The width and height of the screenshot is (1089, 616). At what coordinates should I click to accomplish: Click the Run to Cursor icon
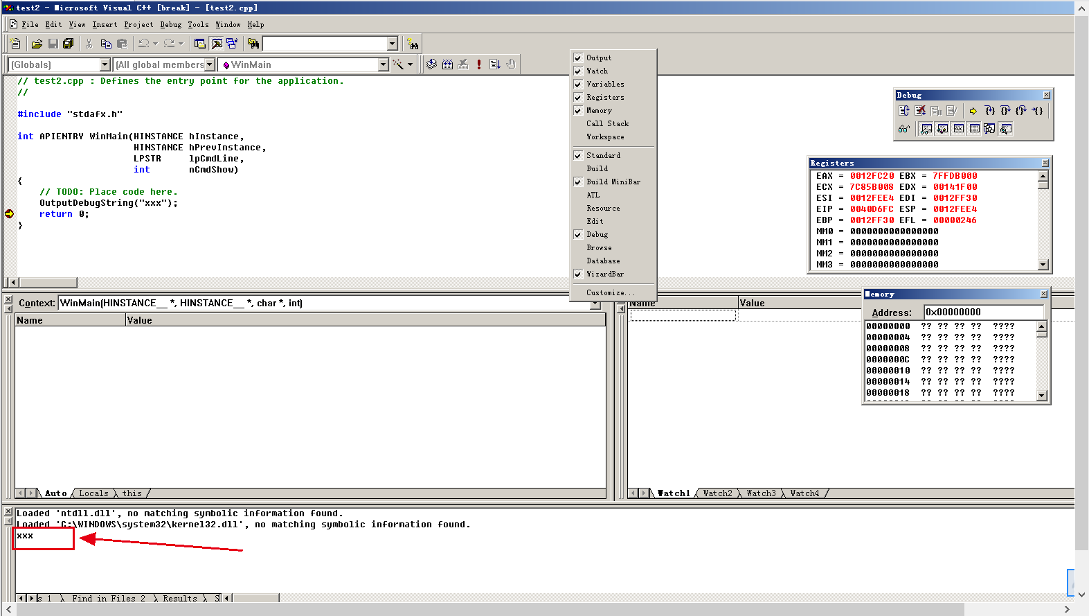[x=1037, y=111]
